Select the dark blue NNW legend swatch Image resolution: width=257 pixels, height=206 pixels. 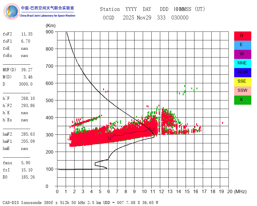[x=242, y=73]
